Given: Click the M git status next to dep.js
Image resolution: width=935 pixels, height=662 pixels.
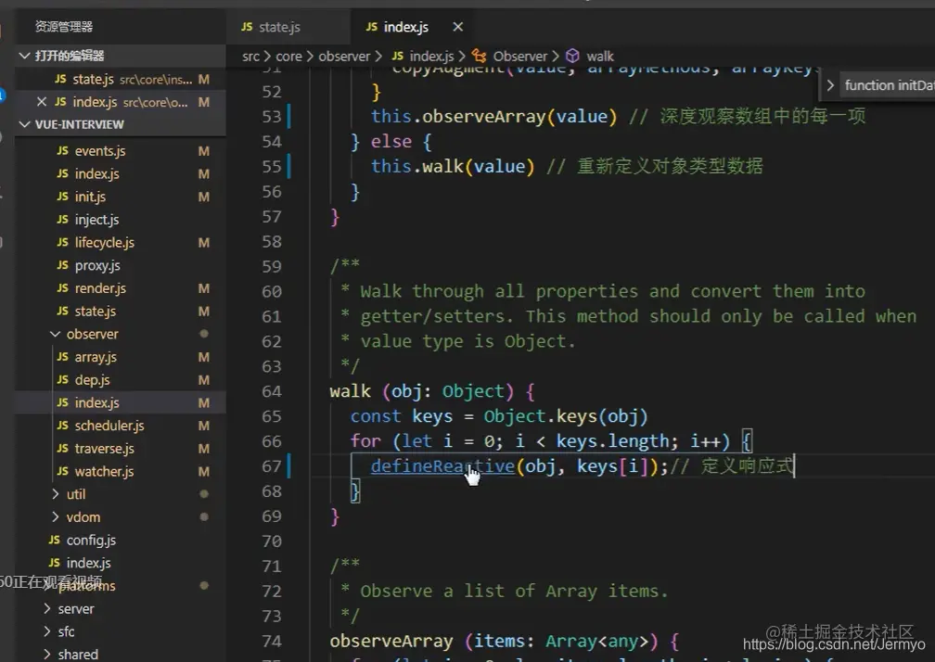Looking at the screenshot, I should [x=204, y=379].
